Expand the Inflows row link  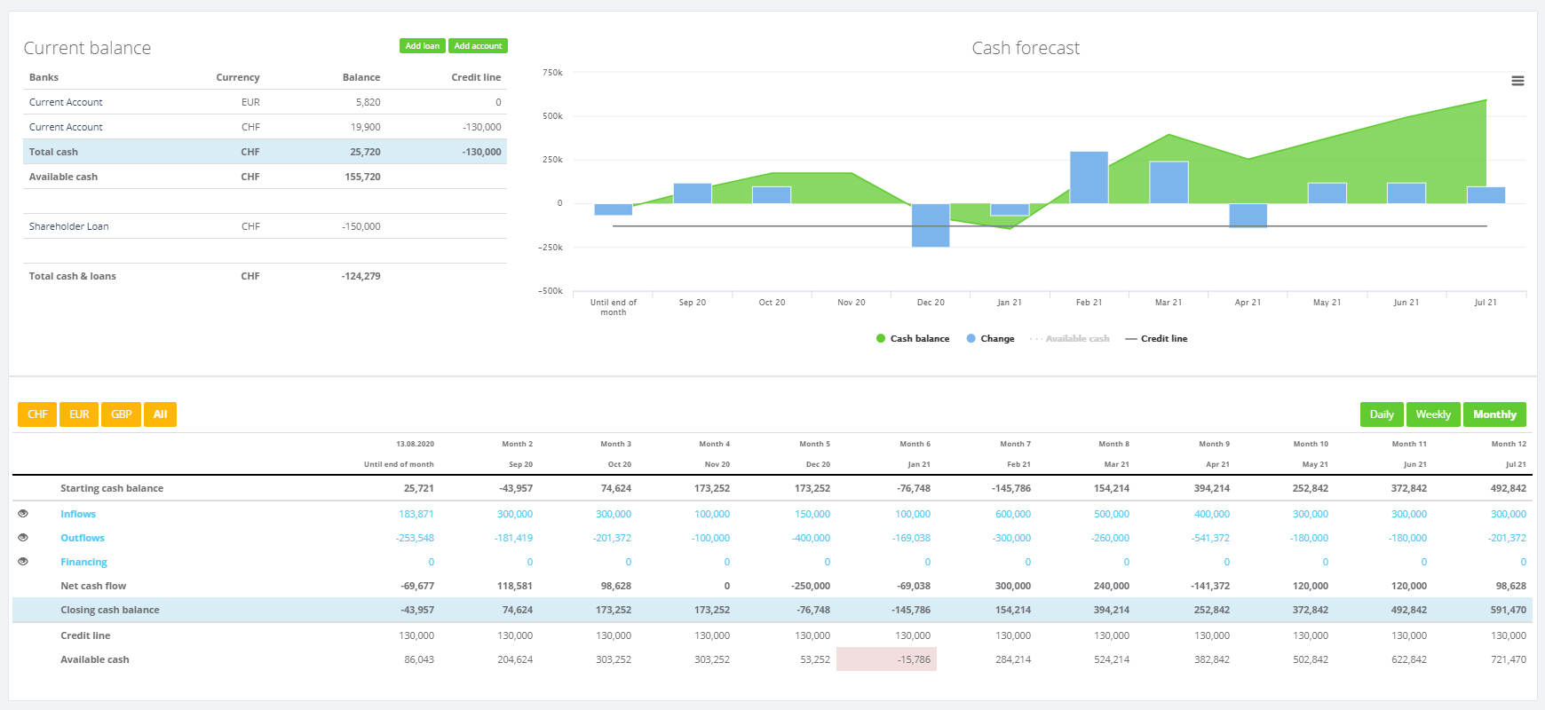[x=78, y=514]
